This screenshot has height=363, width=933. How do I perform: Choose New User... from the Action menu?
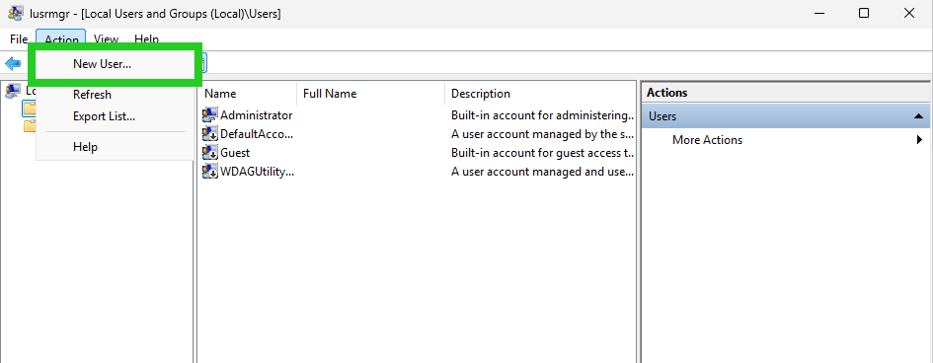(115, 64)
